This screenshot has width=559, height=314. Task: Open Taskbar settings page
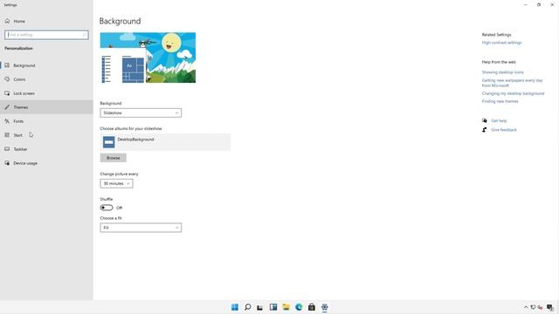point(46,149)
